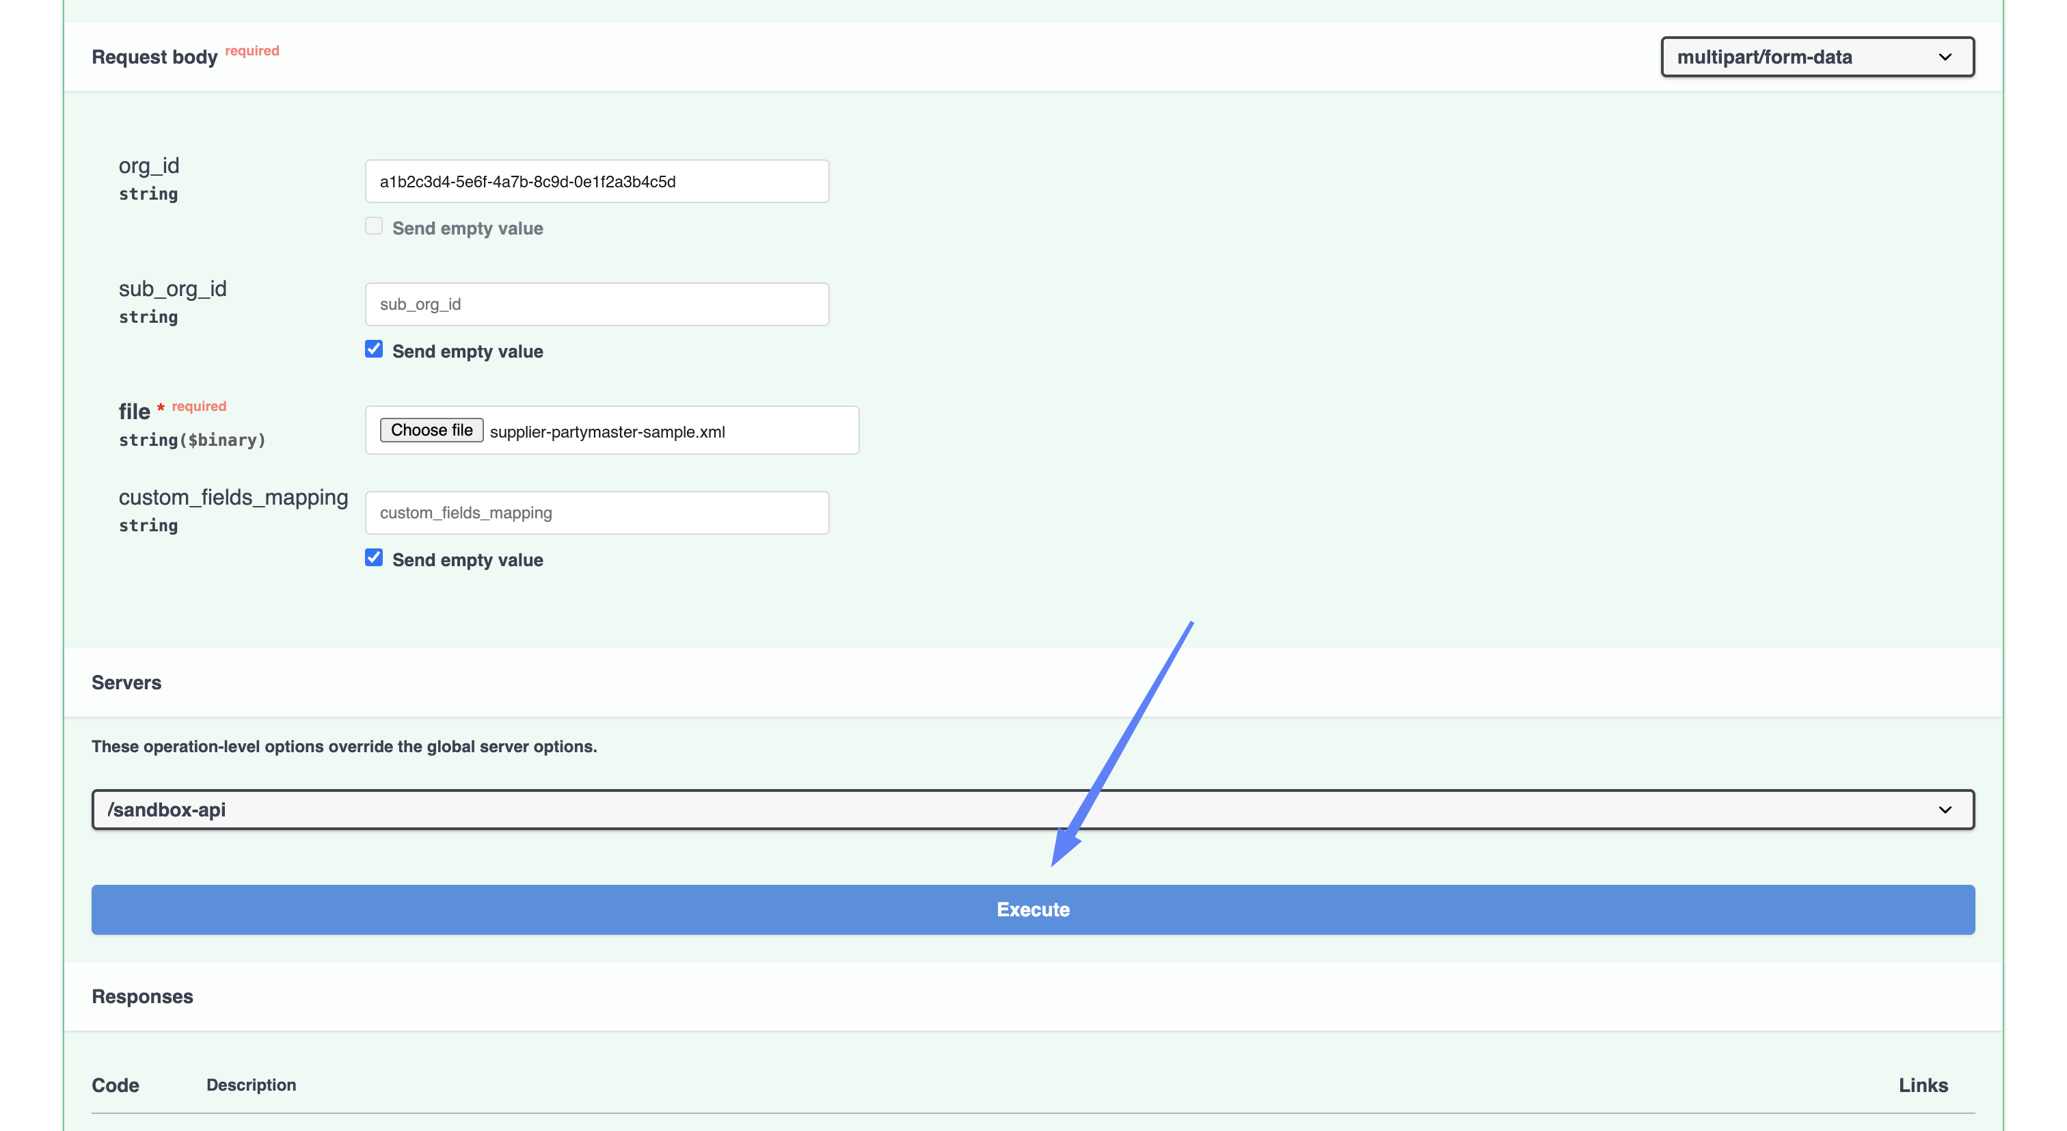Select the custom_fields_mapping input box
The height and width of the screenshot is (1131, 2067).
[x=597, y=513]
